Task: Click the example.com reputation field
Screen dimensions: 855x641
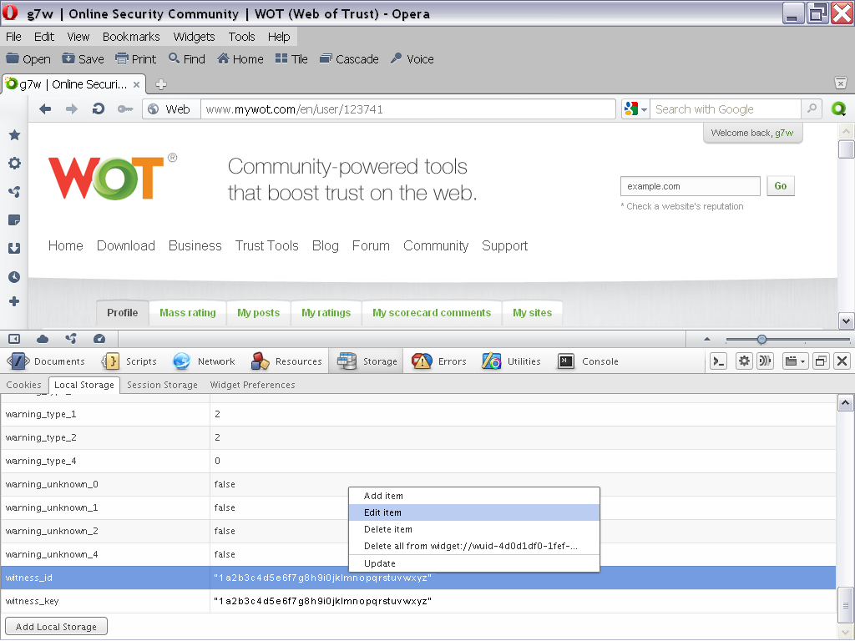Action: pos(691,186)
